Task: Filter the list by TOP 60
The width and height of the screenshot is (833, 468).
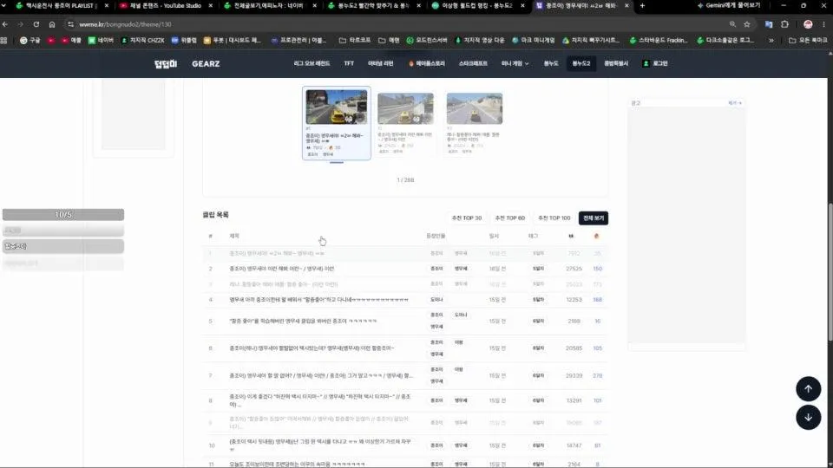Action: pos(510,218)
